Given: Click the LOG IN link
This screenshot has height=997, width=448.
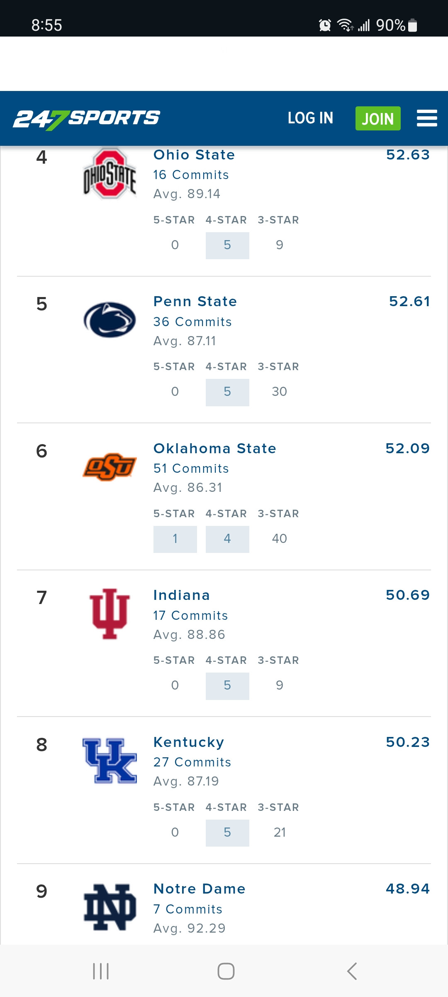Looking at the screenshot, I should click(310, 118).
